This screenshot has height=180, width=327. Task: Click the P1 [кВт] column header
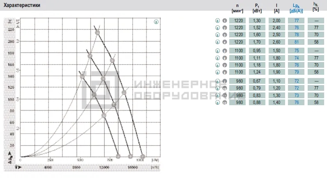[x=257, y=8]
